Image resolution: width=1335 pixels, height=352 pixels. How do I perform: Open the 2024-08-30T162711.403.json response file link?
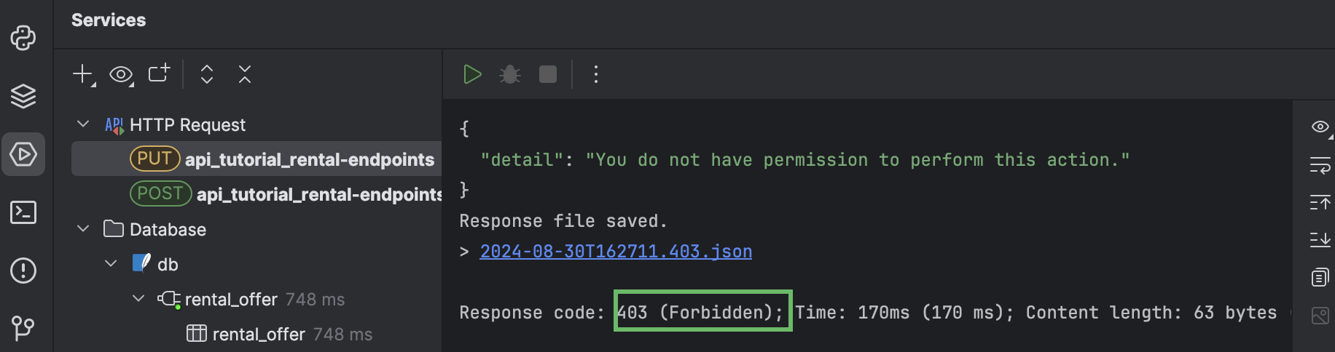click(616, 252)
